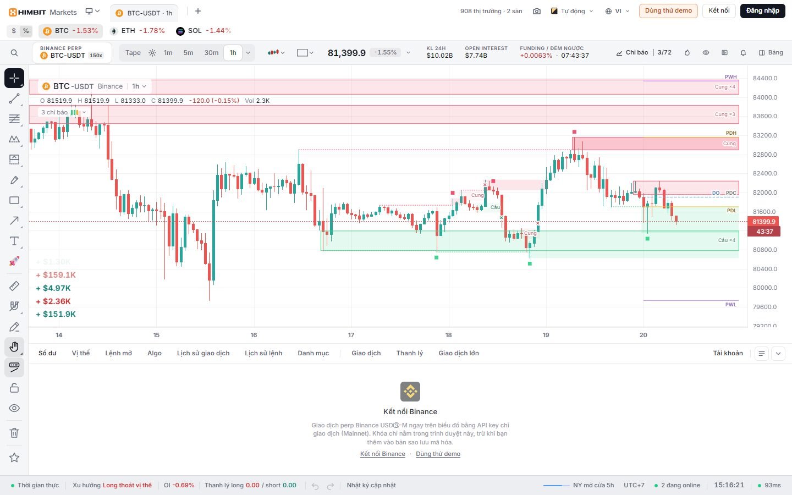The height and width of the screenshot is (495, 792).
Task: Expand the 3 chỉ báo indicators list
Action: pos(63,112)
